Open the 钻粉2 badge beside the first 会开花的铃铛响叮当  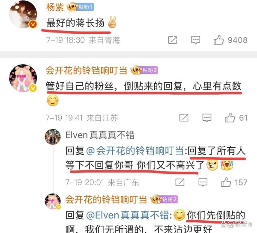click(x=144, y=70)
